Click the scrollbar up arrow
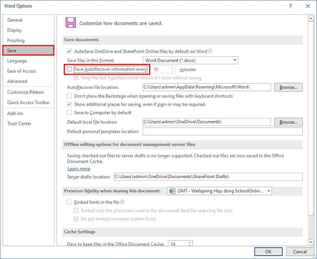Image resolution: width=317 pixels, height=259 pixels. tap(311, 18)
